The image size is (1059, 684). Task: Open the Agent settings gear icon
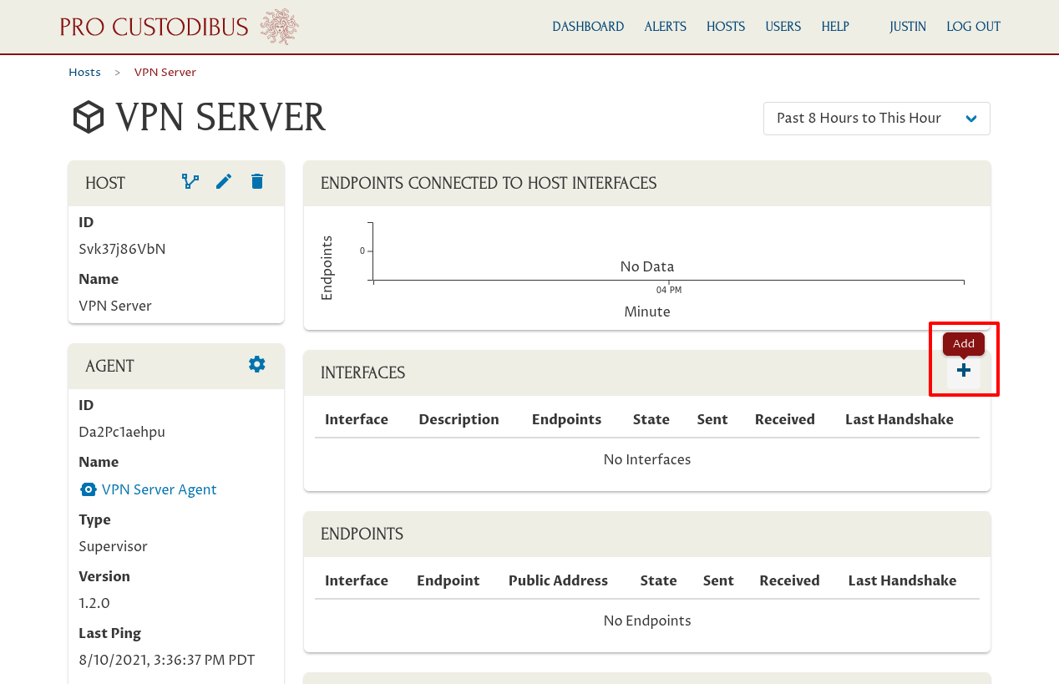click(257, 364)
